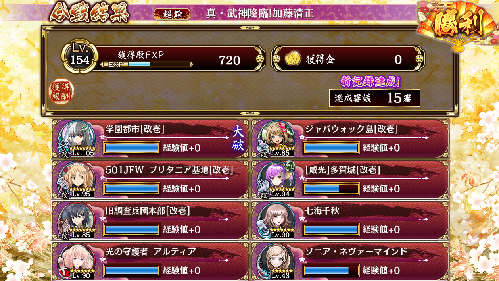Click the Lv. 154 player level badge

tap(80, 58)
